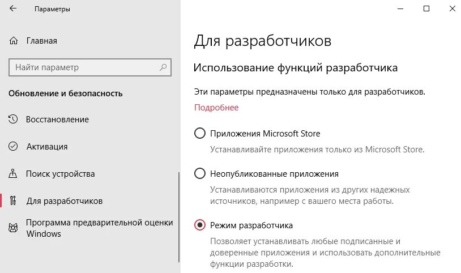The width and height of the screenshot is (461, 273).
Task: Open the Восстановление section
Action: [x=57, y=120]
